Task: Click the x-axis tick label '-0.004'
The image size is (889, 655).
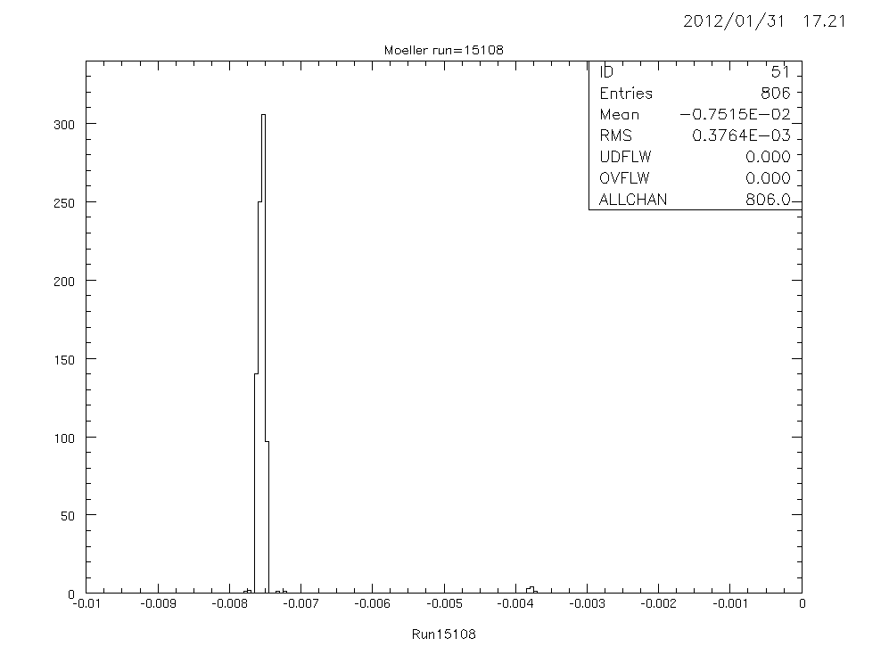Action: [515, 604]
